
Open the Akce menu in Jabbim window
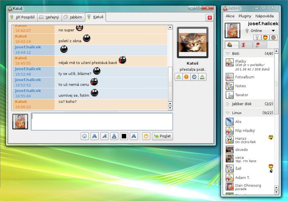230,16
